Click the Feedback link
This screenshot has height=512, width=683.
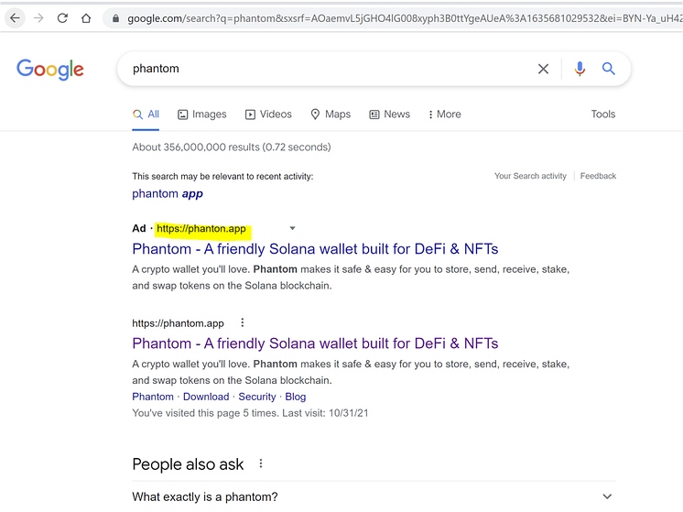[x=598, y=176]
